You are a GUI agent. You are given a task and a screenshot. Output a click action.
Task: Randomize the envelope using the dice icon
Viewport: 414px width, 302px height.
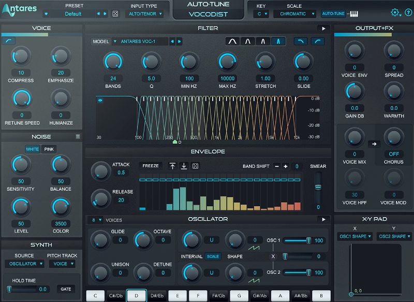195,165
